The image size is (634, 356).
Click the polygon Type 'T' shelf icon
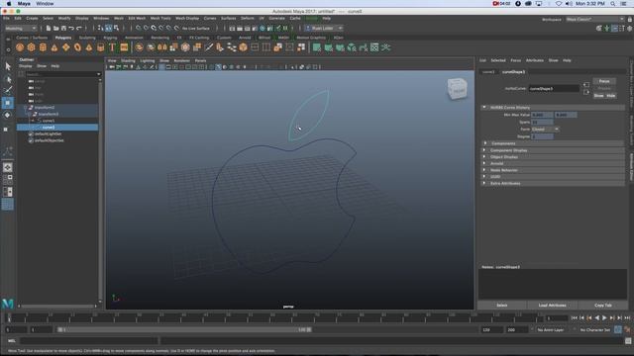pos(112,47)
